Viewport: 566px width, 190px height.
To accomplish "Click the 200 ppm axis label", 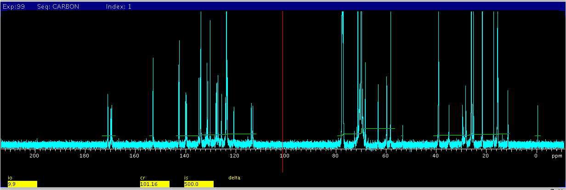I will click(x=34, y=156).
